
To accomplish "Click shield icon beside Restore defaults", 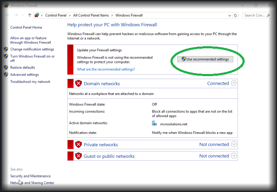I will tap(6, 68).
